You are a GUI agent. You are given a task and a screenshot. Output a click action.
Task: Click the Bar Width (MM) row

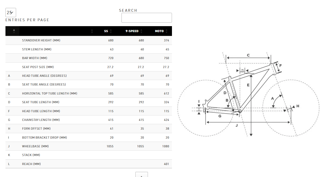(x=89, y=58)
